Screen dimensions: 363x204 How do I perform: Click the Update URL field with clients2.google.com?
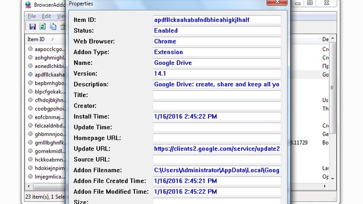tap(217, 148)
